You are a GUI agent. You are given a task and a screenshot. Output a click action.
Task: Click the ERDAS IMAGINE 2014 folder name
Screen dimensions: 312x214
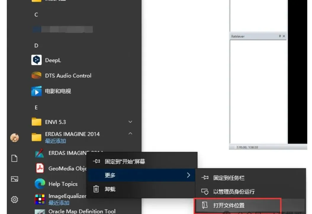pos(72,134)
